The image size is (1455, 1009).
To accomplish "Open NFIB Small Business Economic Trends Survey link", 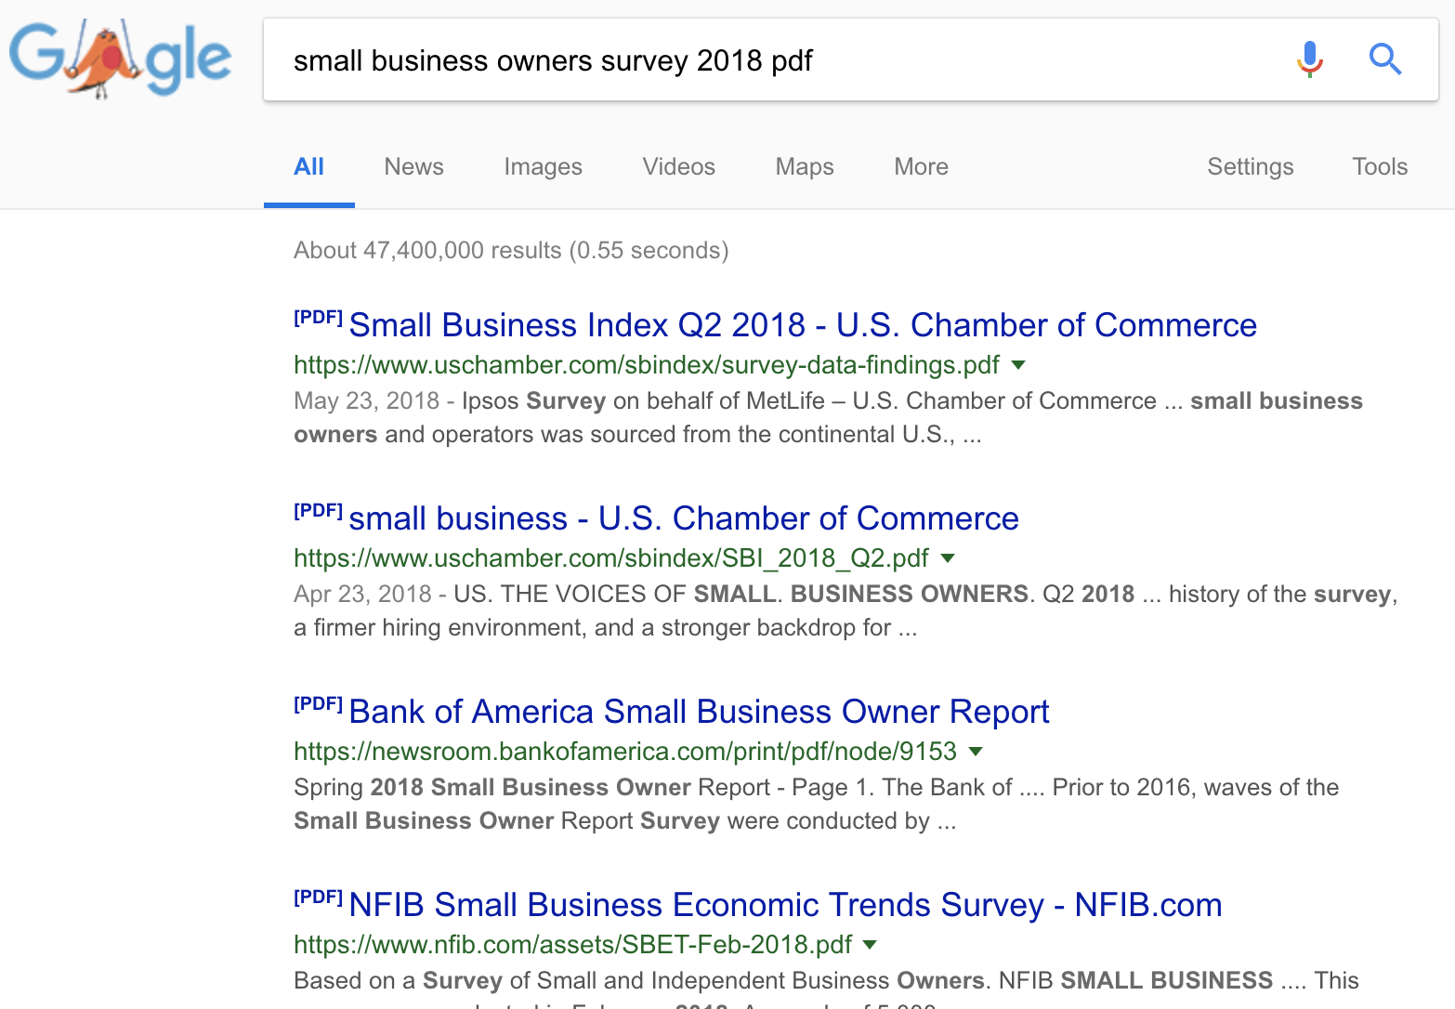I will (786, 905).
